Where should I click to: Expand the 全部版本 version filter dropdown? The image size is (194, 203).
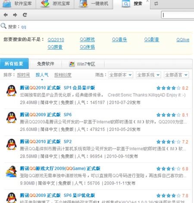click(120, 75)
